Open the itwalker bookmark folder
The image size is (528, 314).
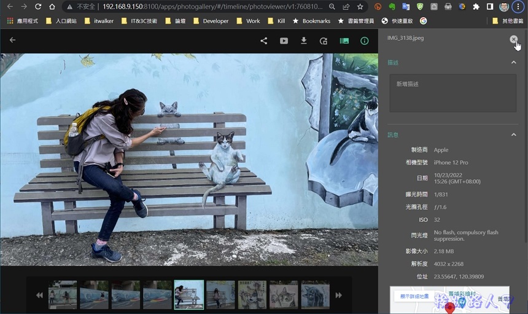pyautogui.click(x=99, y=21)
